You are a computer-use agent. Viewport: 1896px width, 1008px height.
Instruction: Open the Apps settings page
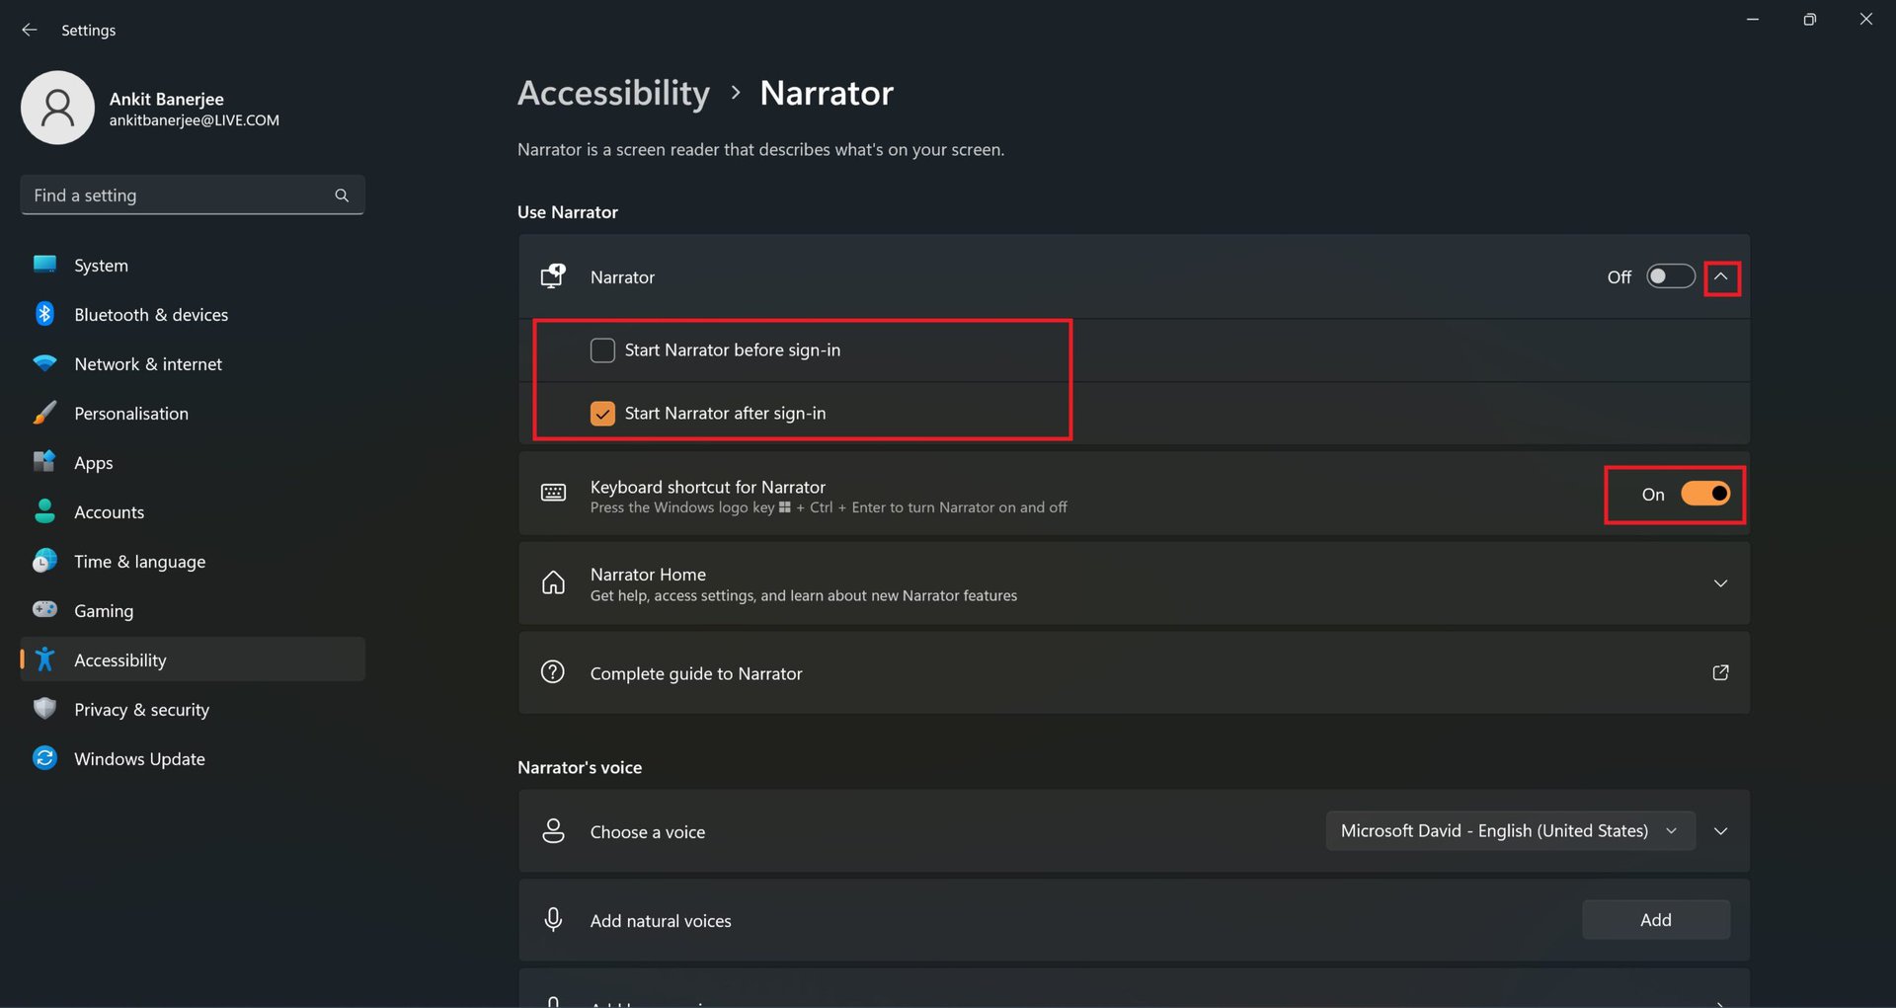pos(193,462)
